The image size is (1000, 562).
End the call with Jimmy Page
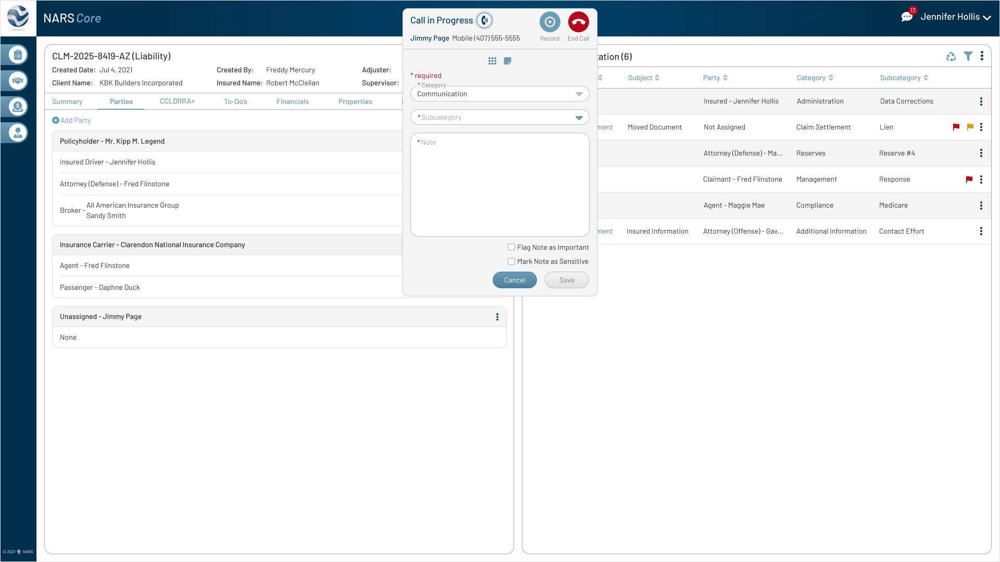tap(578, 22)
